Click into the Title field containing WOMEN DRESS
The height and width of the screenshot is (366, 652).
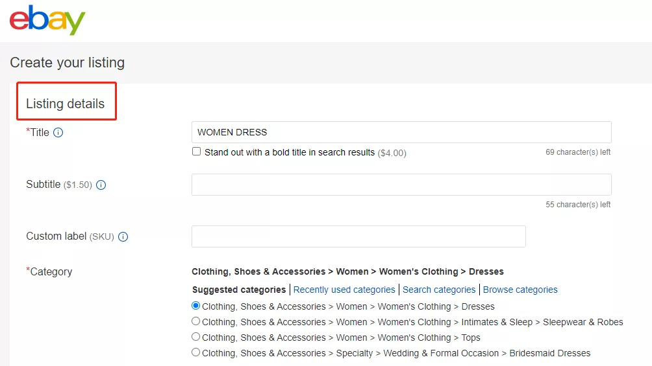(x=401, y=132)
